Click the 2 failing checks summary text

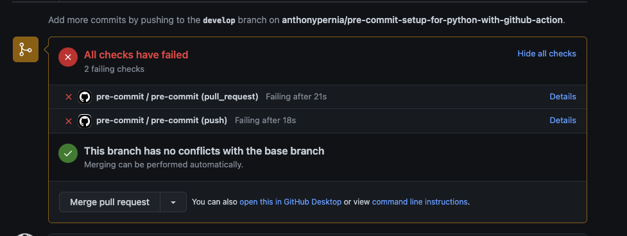point(114,69)
